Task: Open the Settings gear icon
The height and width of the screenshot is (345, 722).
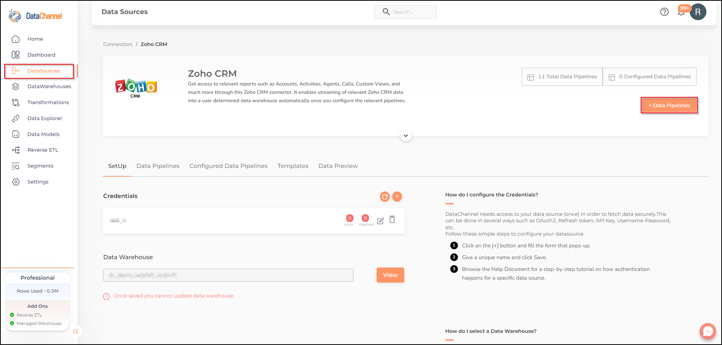Action: pyautogui.click(x=16, y=182)
